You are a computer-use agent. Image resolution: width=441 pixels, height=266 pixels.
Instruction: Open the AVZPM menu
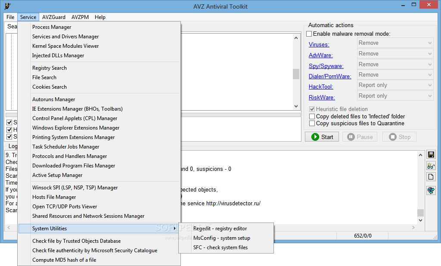tap(80, 17)
